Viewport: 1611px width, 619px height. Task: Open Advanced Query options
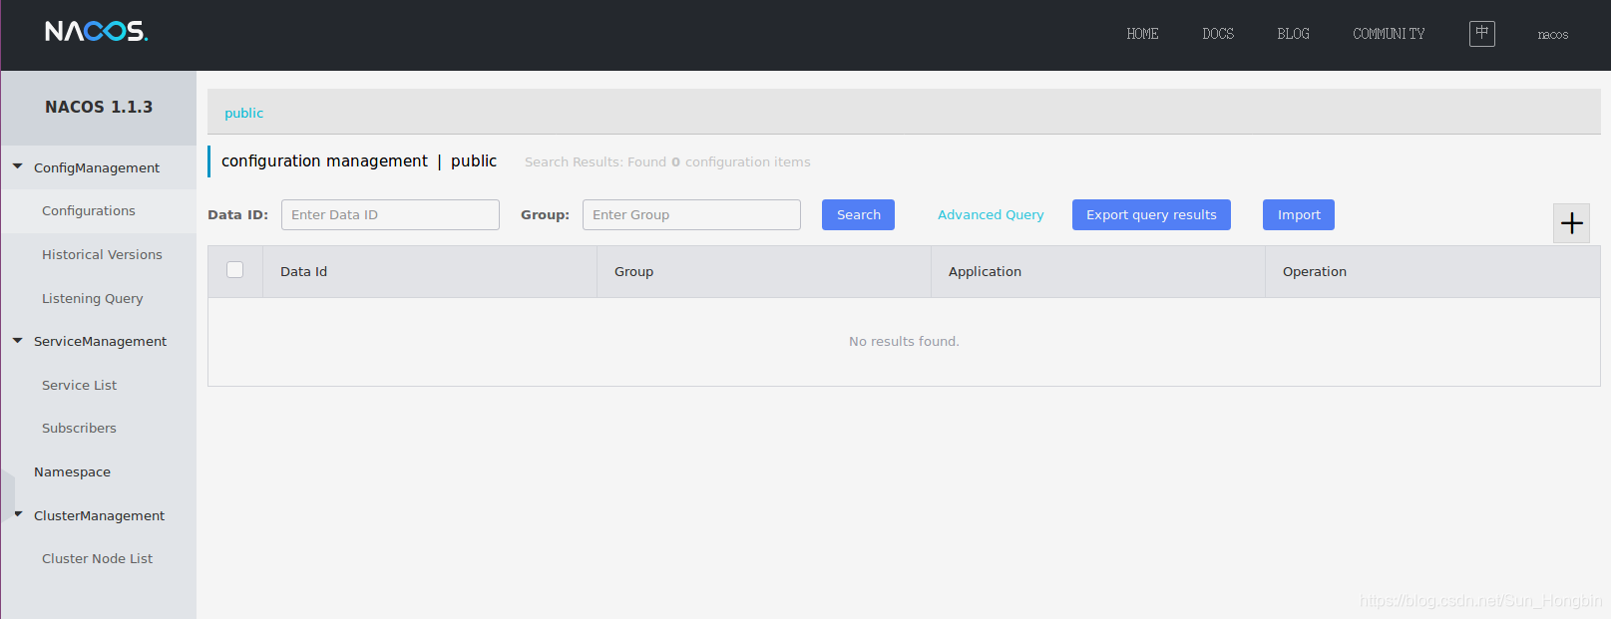coord(991,215)
